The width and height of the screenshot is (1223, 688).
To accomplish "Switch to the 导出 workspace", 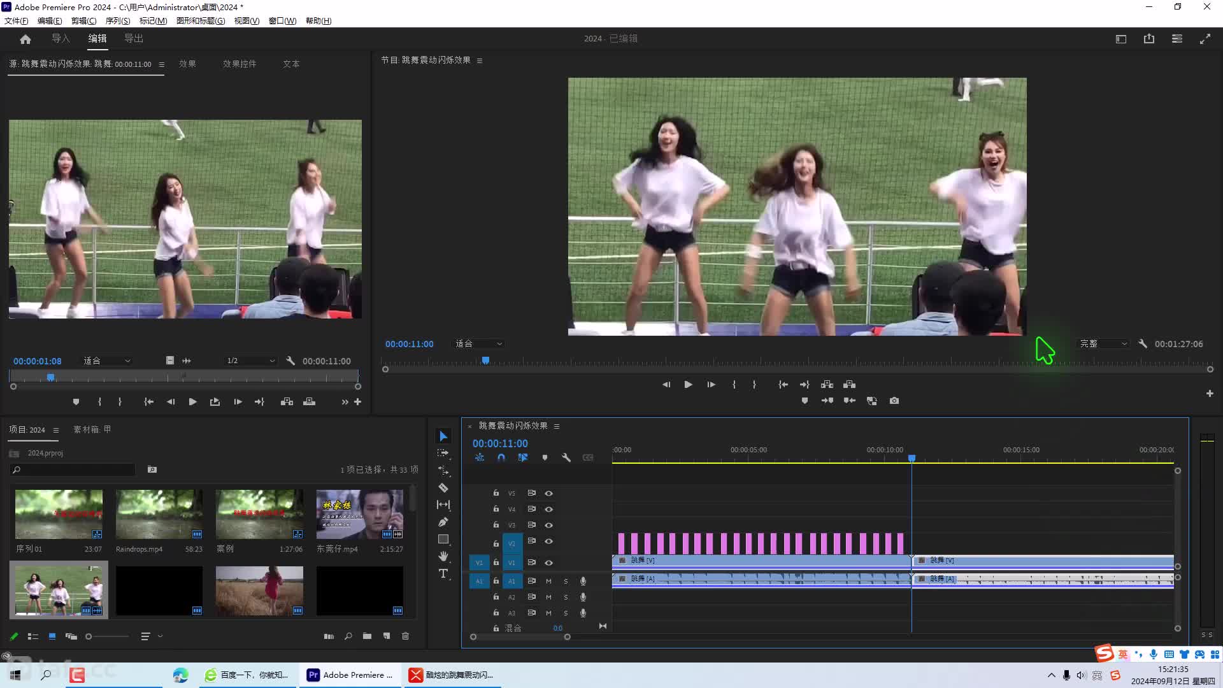I will point(134,38).
